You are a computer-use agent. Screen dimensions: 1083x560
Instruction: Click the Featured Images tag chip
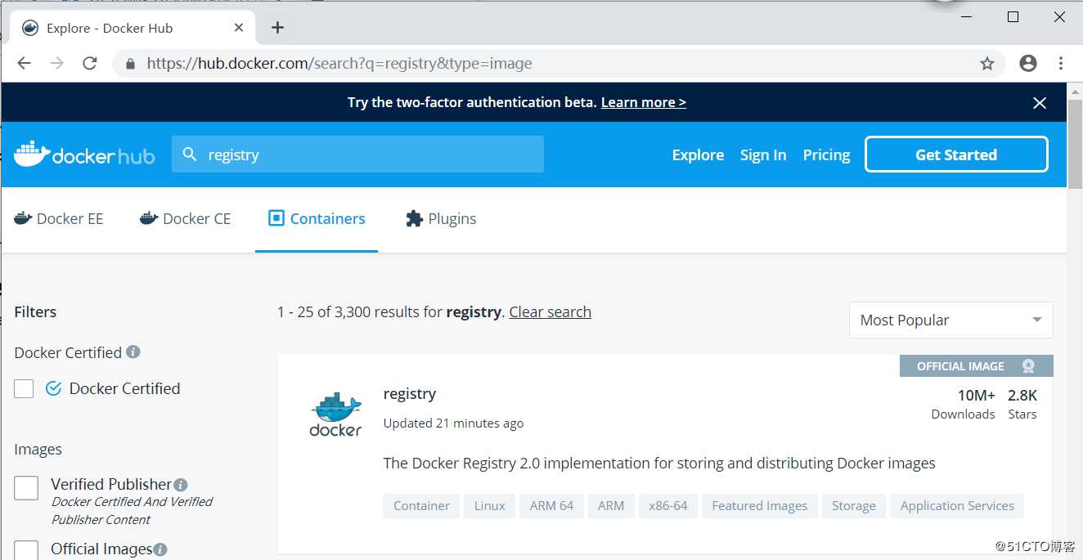click(x=760, y=506)
